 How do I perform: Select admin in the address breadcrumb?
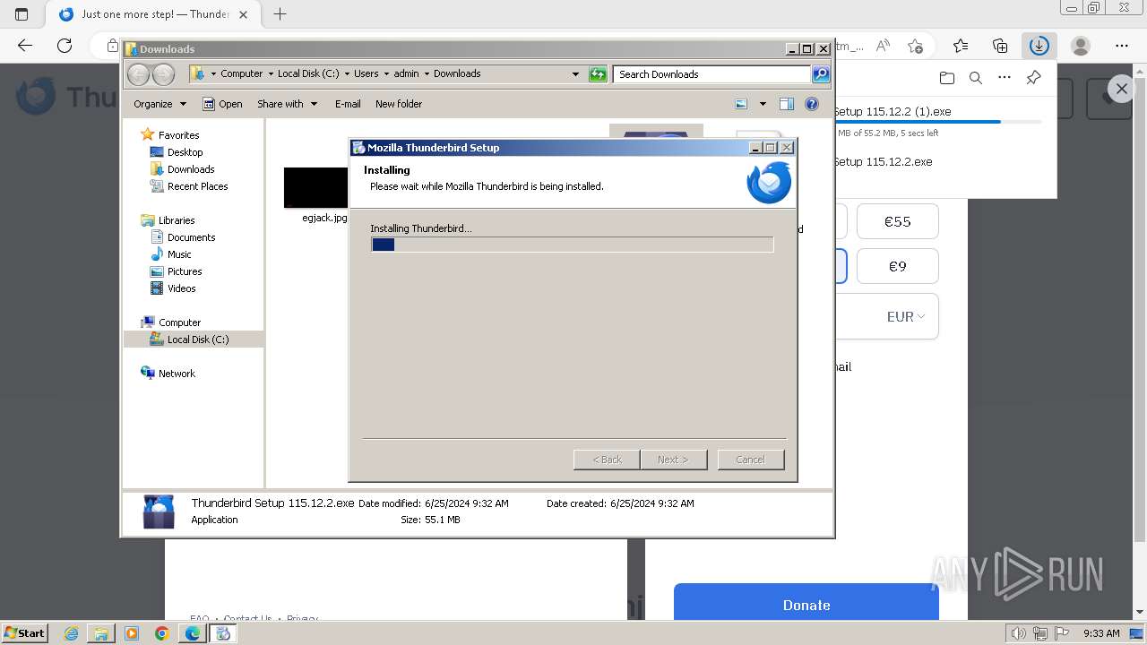(406, 73)
